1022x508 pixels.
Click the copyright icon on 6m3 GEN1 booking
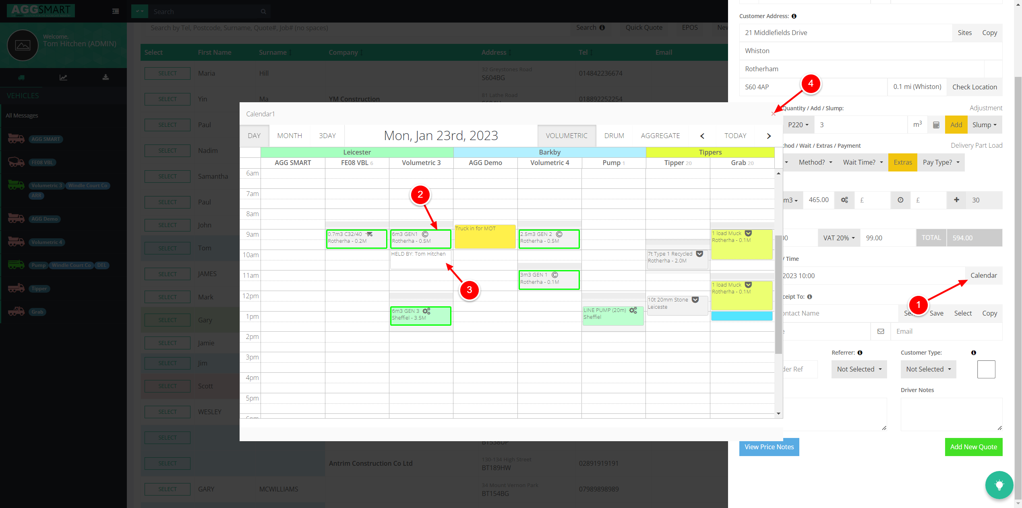click(x=425, y=234)
